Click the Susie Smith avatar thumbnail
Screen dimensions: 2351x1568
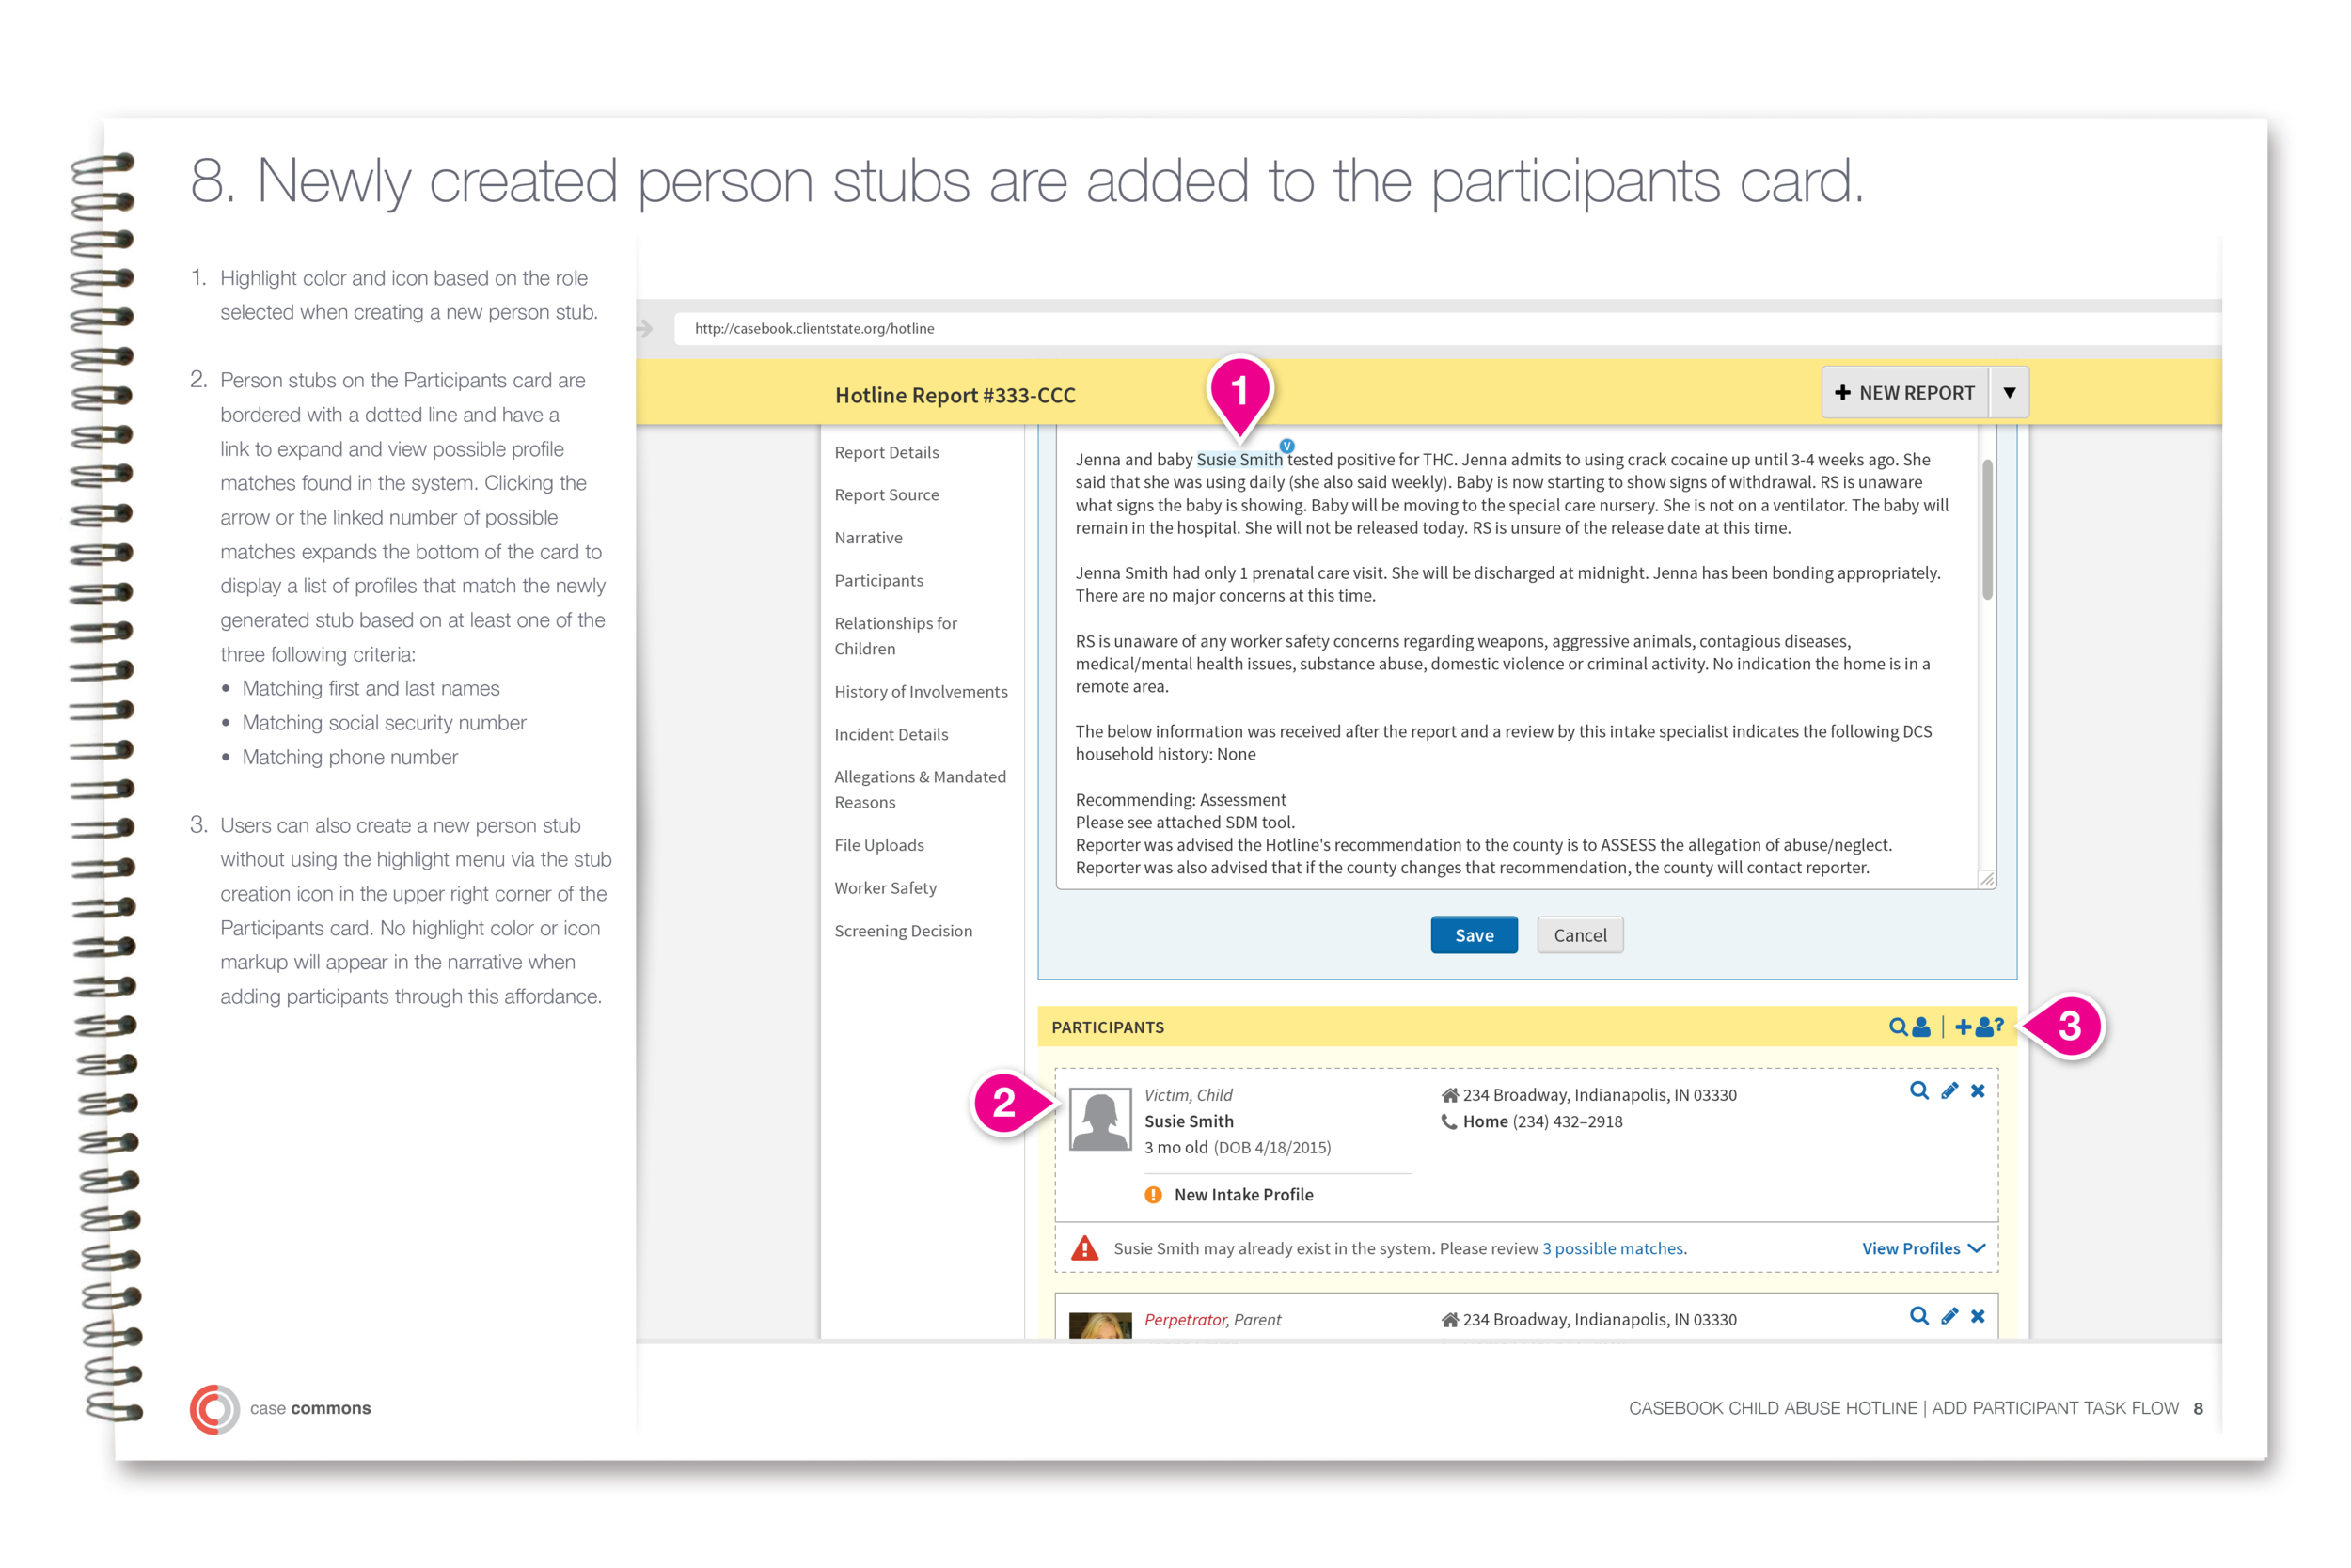(x=1099, y=1119)
